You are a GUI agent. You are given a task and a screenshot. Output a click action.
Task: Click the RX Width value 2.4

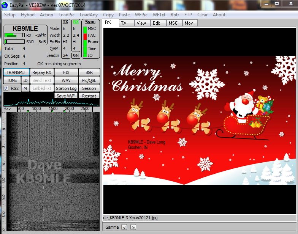tap(76, 35)
